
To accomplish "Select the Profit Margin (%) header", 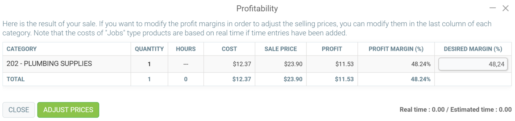I will click(x=396, y=49).
